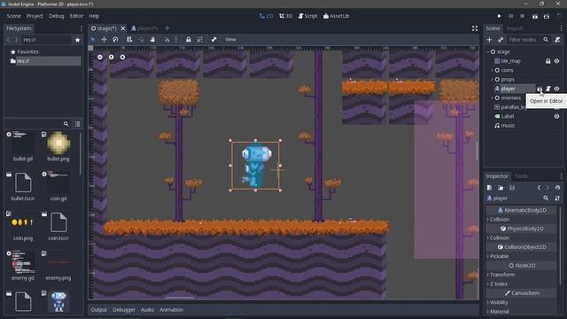Attach script icon in Scene dock
The width and height of the screenshot is (567, 319).
coord(557,40)
